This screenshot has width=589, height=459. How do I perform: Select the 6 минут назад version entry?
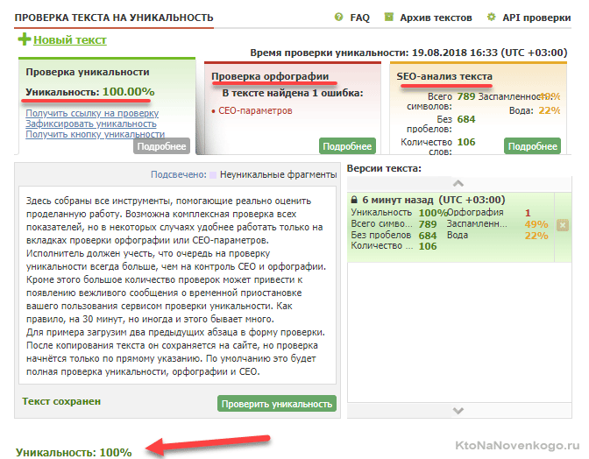coord(451,227)
